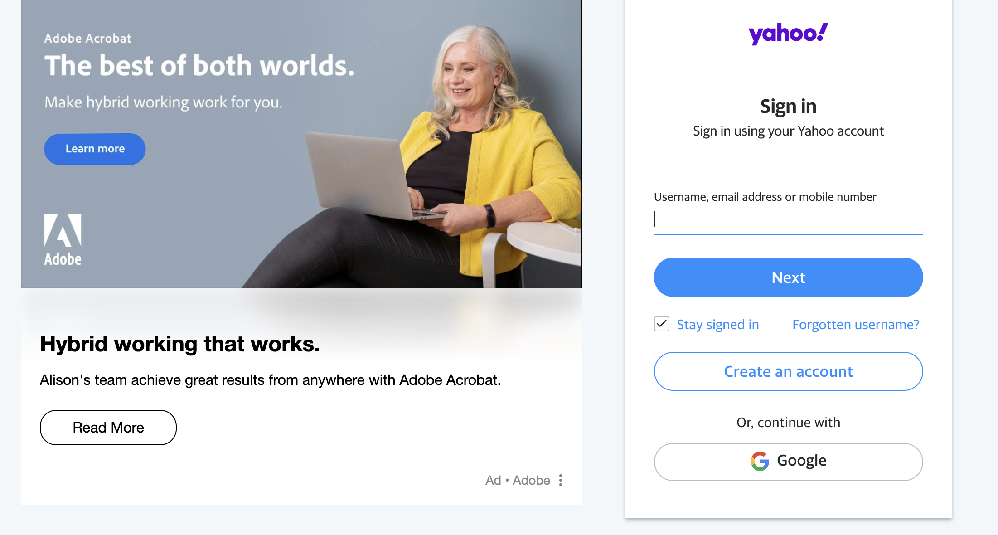Click the Adobe Acrobat ad banner image
The image size is (998, 535).
(301, 144)
